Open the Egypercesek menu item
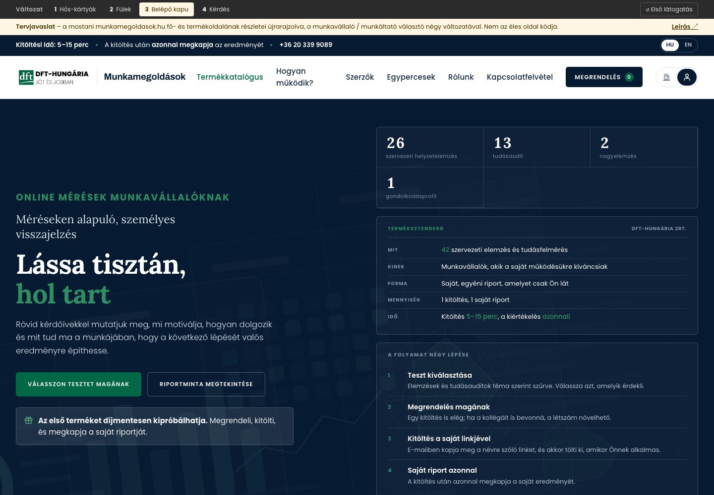 pos(411,77)
